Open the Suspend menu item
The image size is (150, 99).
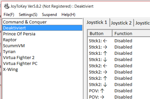point(49,14)
